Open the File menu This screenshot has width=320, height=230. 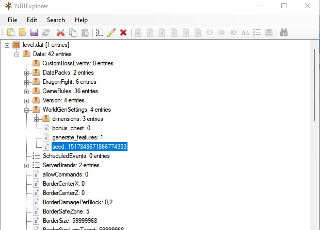click(12, 20)
